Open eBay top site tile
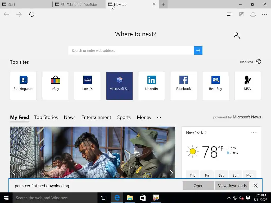The height and width of the screenshot is (203, 271). point(56,86)
